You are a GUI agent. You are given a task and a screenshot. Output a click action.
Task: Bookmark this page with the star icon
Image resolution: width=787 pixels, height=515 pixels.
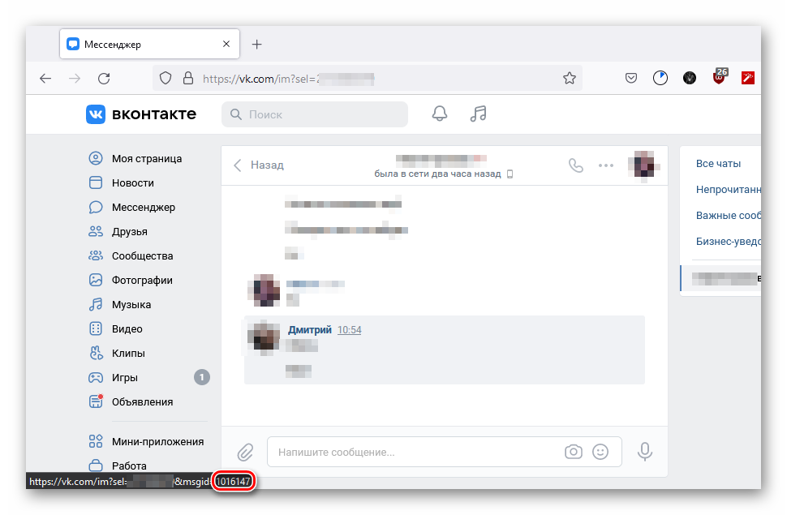tap(570, 79)
